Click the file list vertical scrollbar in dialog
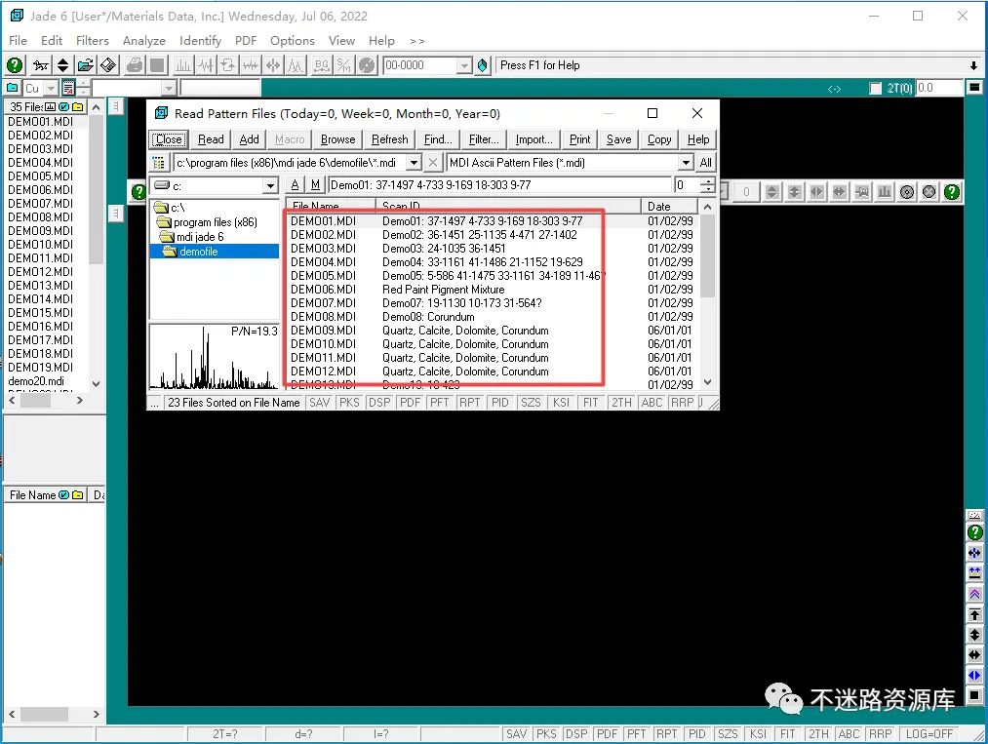The height and width of the screenshot is (744, 988). pyautogui.click(x=708, y=294)
